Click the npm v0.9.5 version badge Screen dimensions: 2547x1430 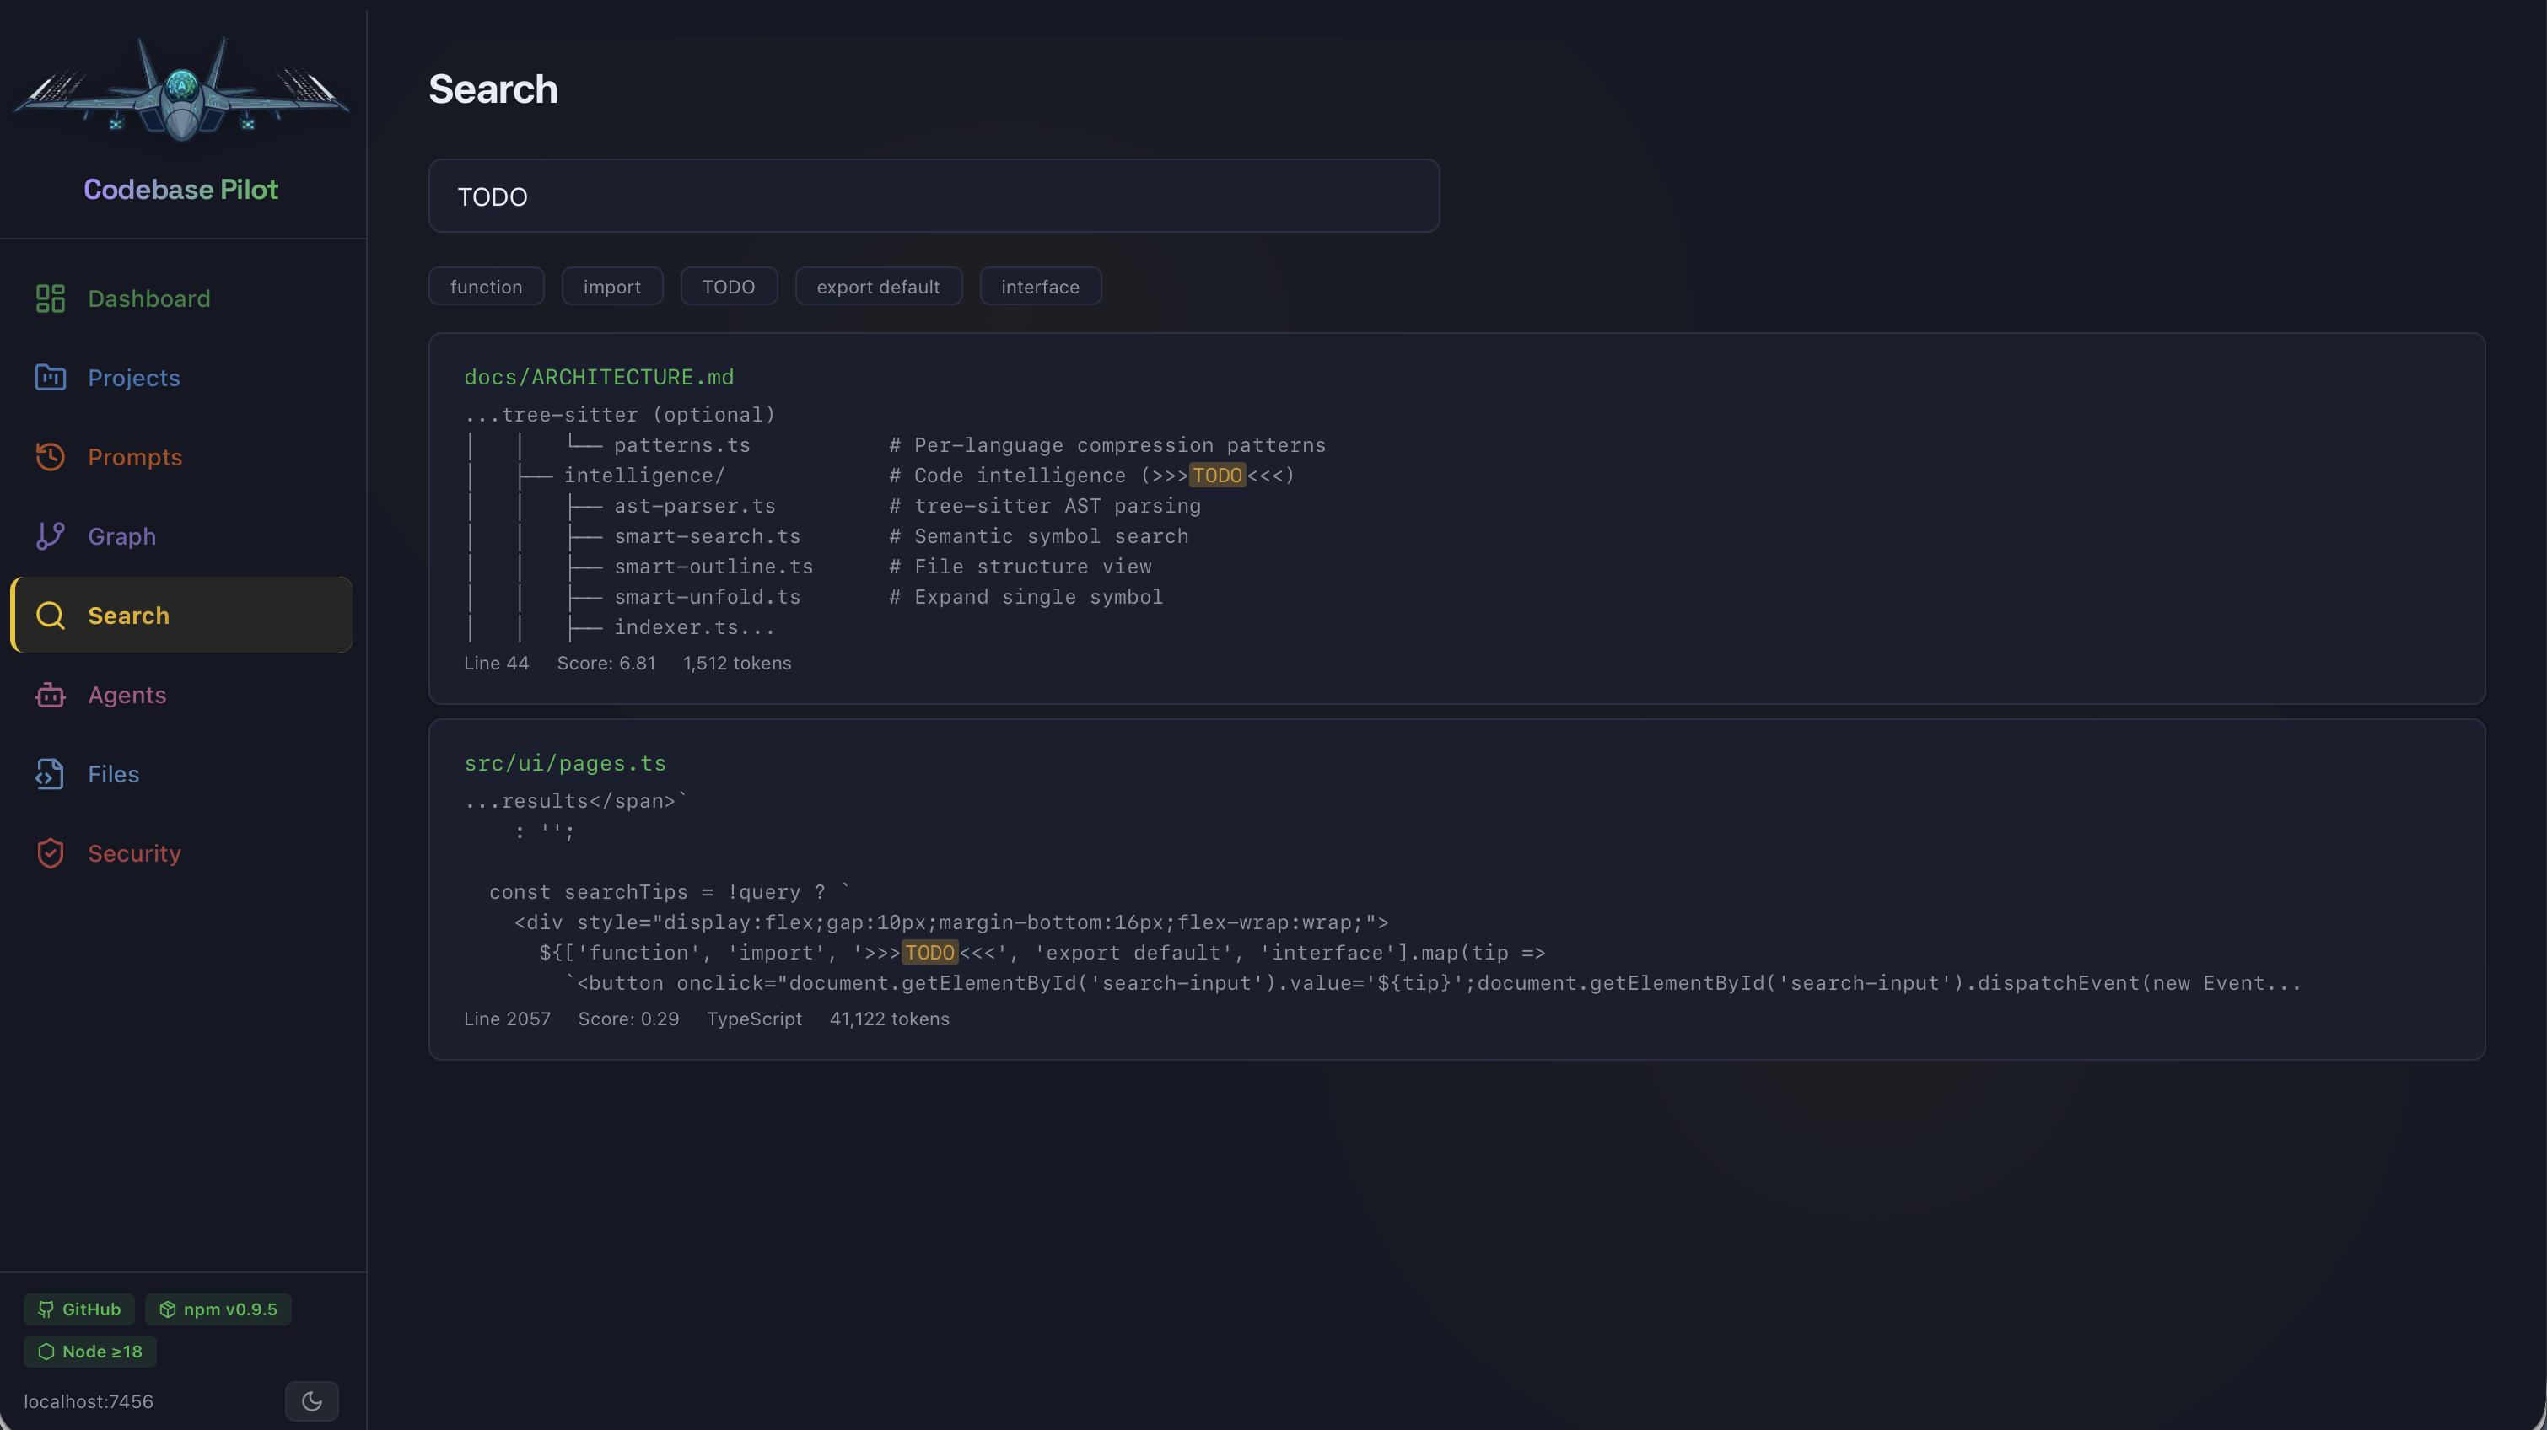click(x=218, y=1309)
